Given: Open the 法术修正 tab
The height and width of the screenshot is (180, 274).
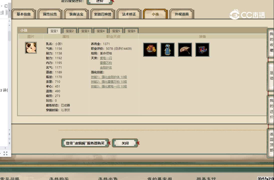Looking at the screenshot, I should (129, 14).
